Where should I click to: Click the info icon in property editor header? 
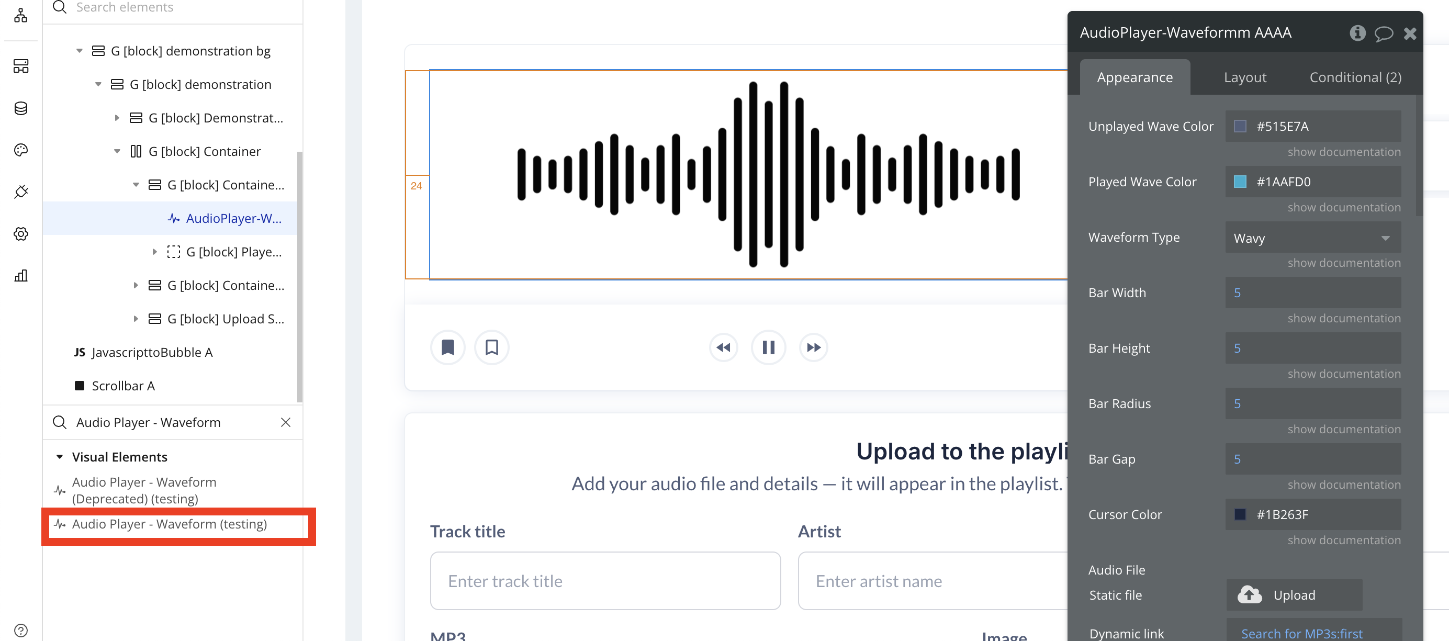click(x=1357, y=33)
